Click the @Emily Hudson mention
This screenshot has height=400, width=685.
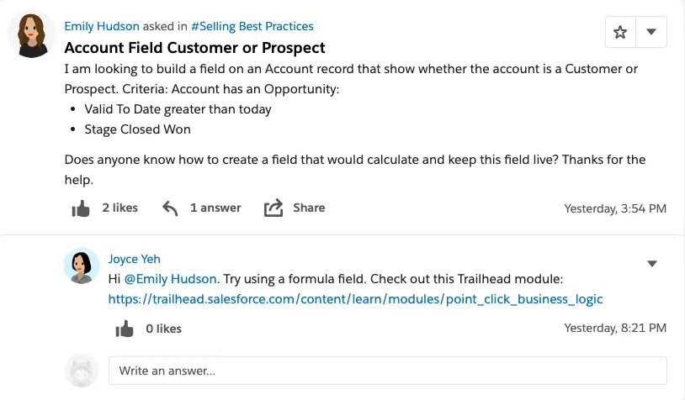tap(170, 279)
